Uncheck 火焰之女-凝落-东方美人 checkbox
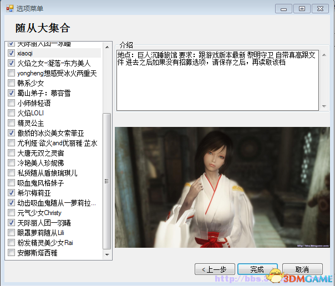 (x=11, y=63)
